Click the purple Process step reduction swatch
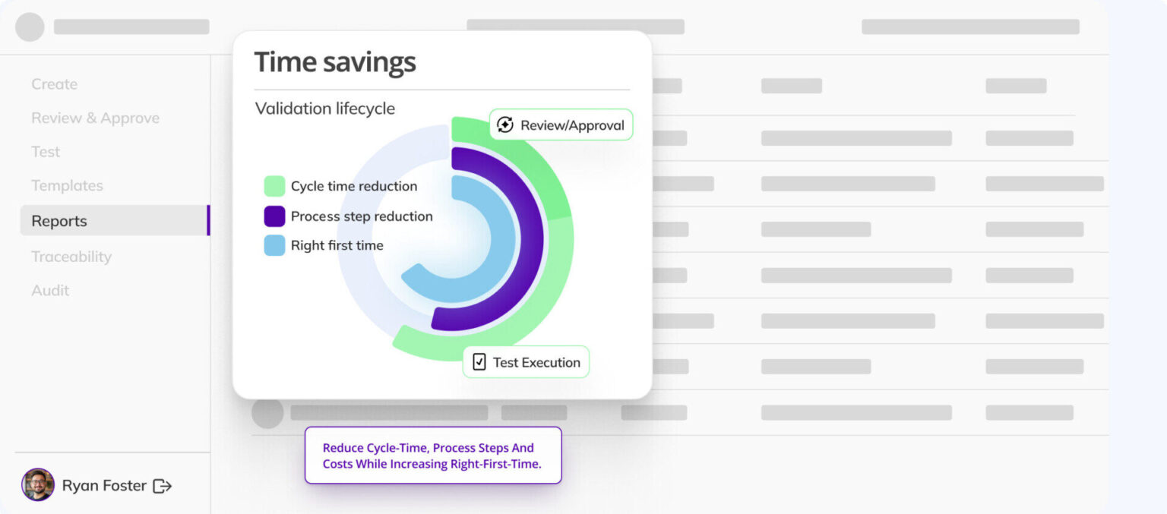The height and width of the screenshot is (514, 1167). (x=274, y=216)
